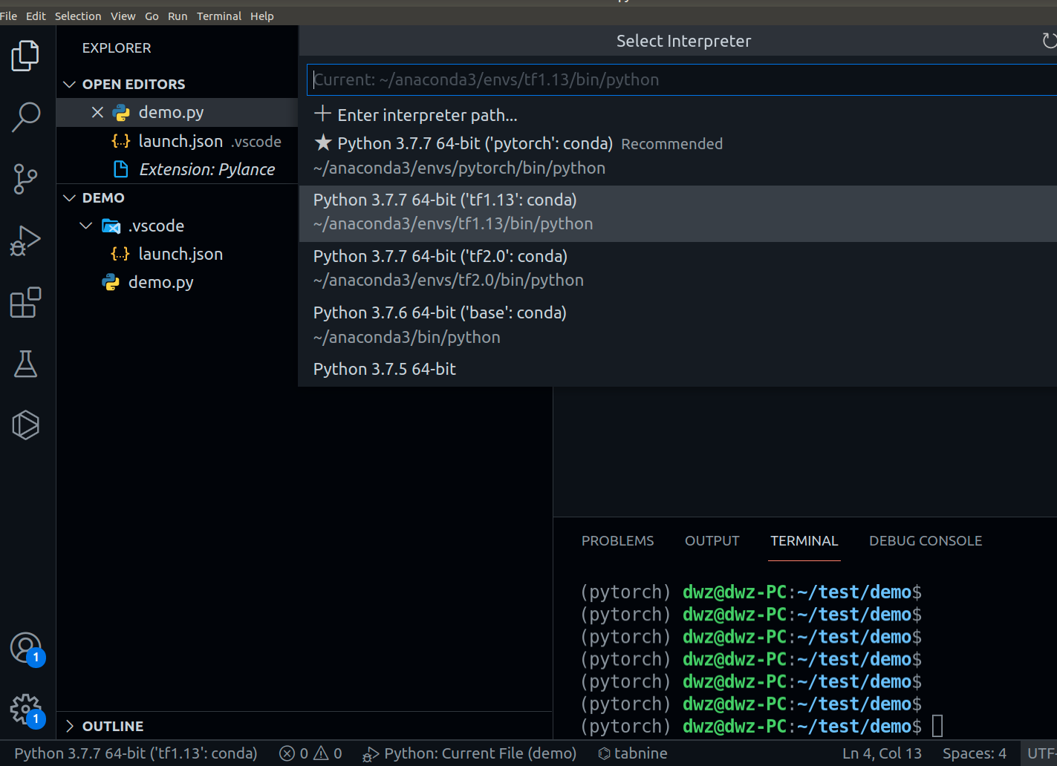Open the Run and Debug view
This screenshot has width=1057, height=766.
[26, 240]
